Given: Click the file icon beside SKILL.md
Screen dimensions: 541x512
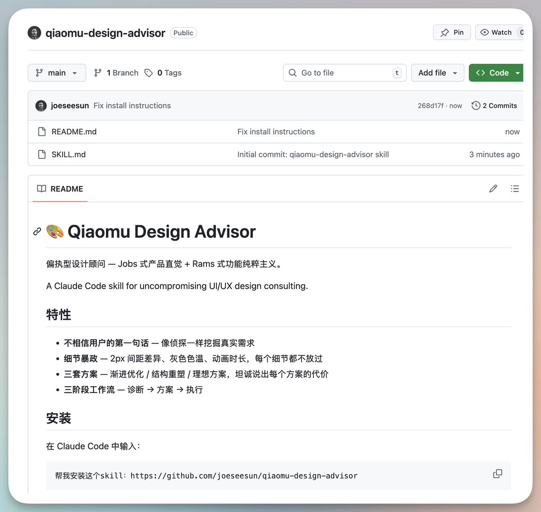Looking at the screenshot, I should click(42, 154).
